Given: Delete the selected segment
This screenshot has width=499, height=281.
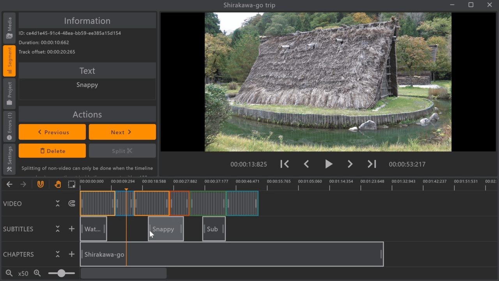Looking at the screenshot, I should (x=52, y=151).
